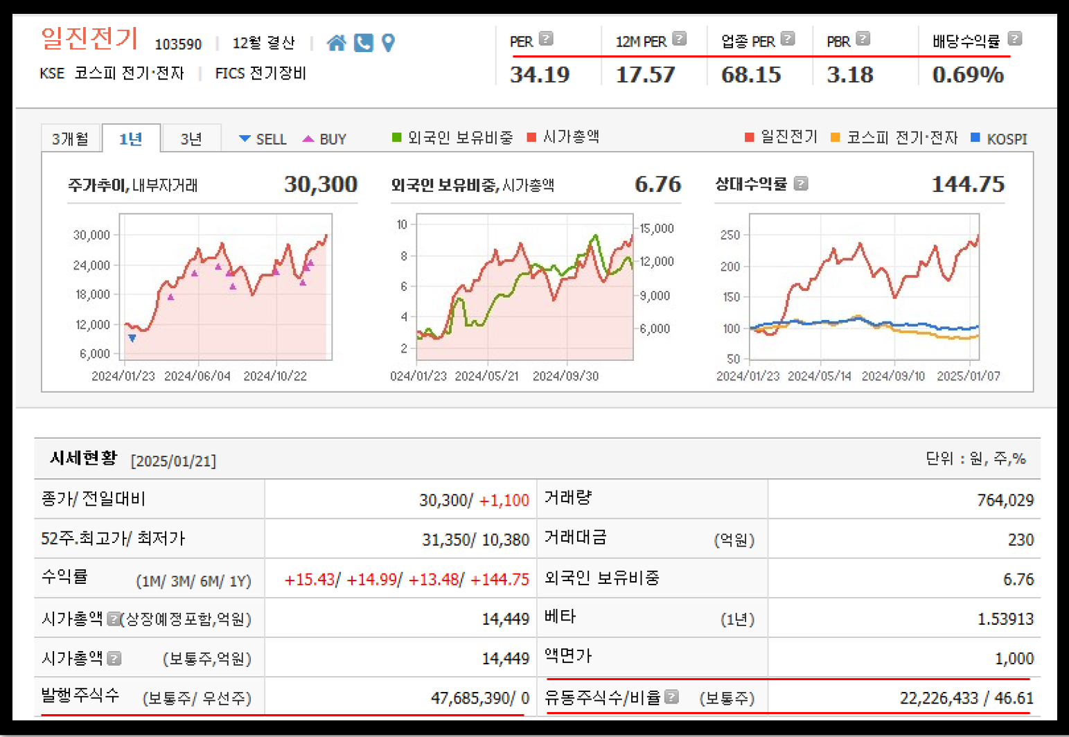Click the PBR value 3.18
The image size is (1069, 737).
pyautogui.click(x=850, y=75)
